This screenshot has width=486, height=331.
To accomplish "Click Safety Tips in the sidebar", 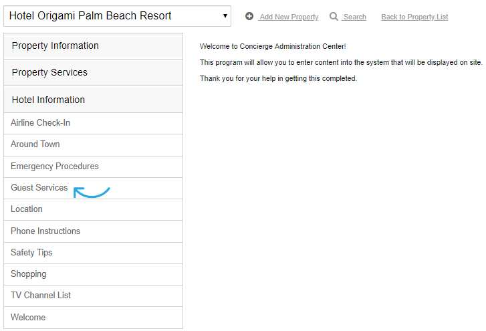I will (94, 253).
